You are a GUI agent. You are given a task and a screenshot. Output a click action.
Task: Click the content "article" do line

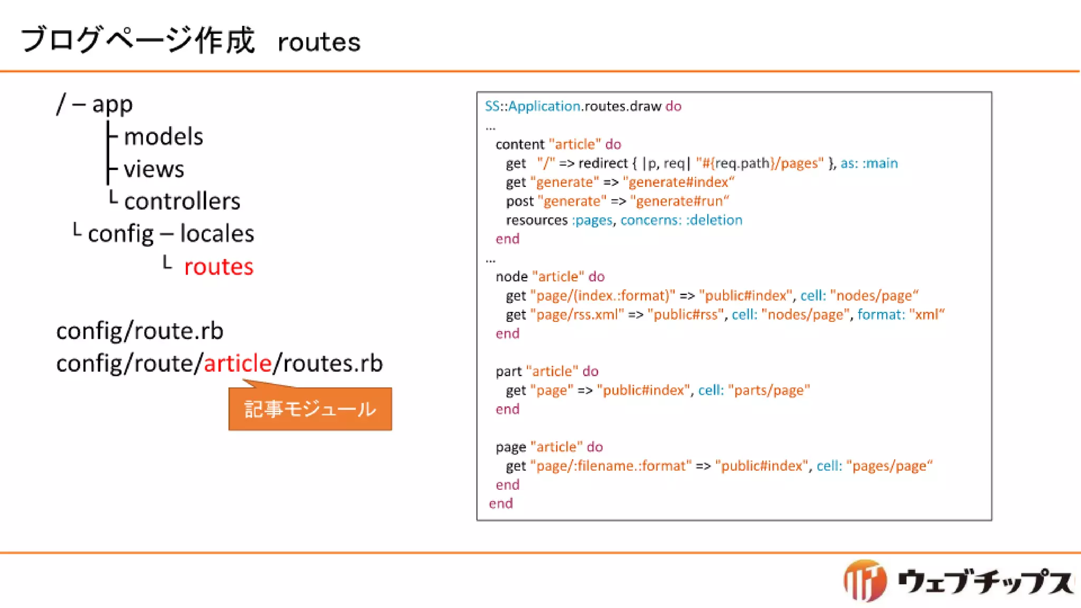(558, 144)
